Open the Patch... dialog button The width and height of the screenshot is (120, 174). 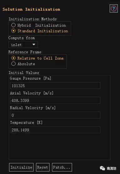click(62, 167)
